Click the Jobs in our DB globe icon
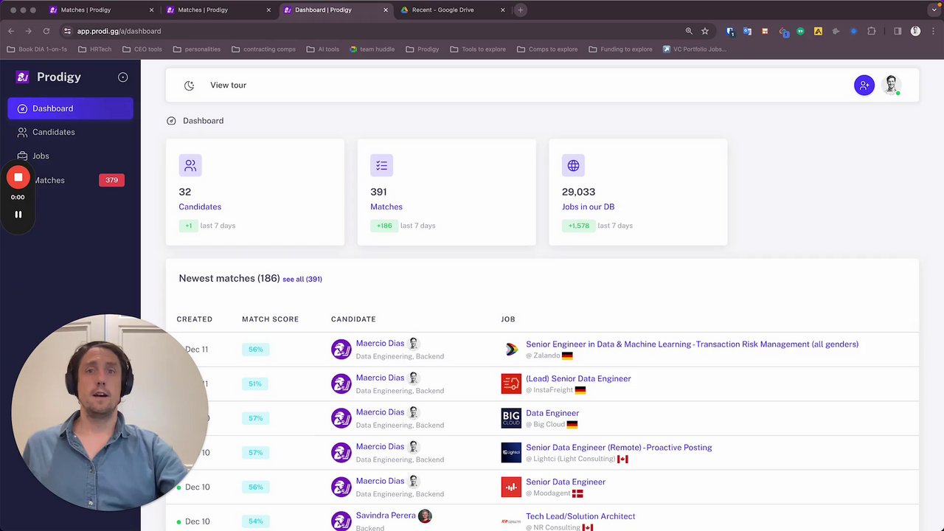The height and width of the screenshot is (531, 944). point(573,165)
